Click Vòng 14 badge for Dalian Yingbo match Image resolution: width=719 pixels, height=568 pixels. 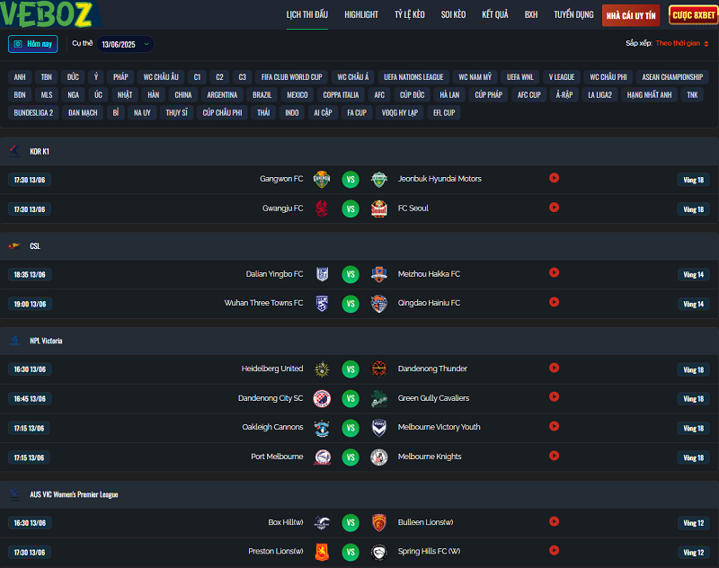(693, 275)
